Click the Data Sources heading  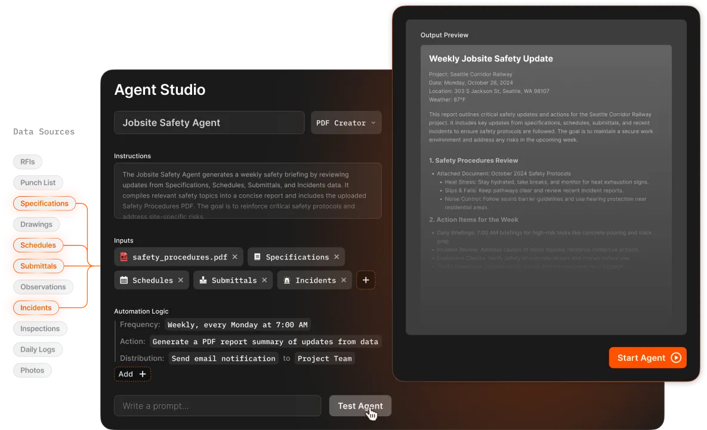[x=44, y=132]
